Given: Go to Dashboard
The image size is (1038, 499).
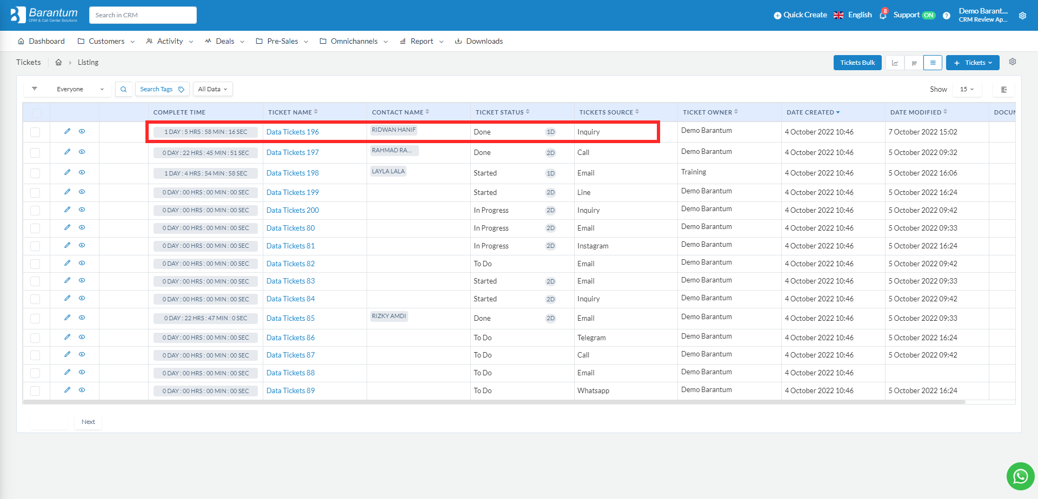Looking at the screenshot, I should 41,41.
